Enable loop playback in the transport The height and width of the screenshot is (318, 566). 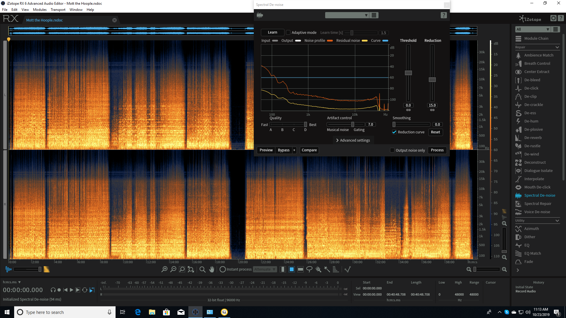coord(85,290)
